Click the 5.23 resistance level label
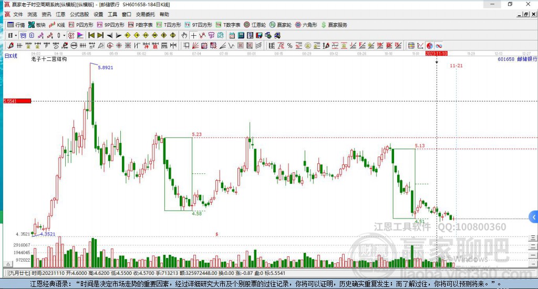The width and height of the screenshot is (538, 289). pos(197,134)
